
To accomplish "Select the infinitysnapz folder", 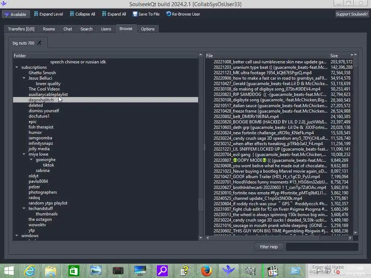I will click(x=41, y=143).
